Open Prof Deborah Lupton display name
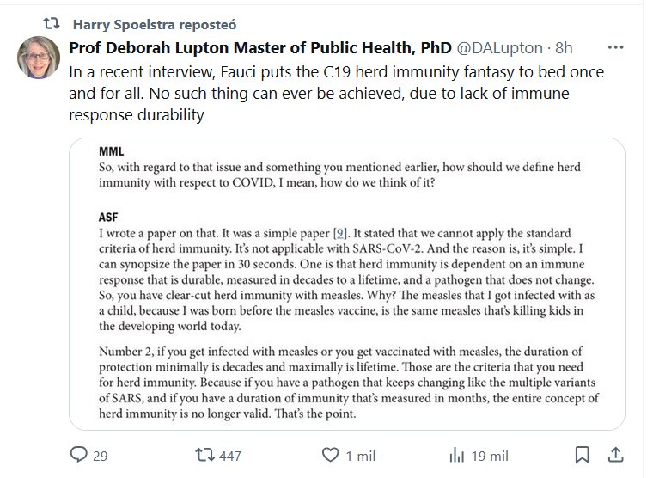Screen dimensions: 653x478 click(260, 47)
